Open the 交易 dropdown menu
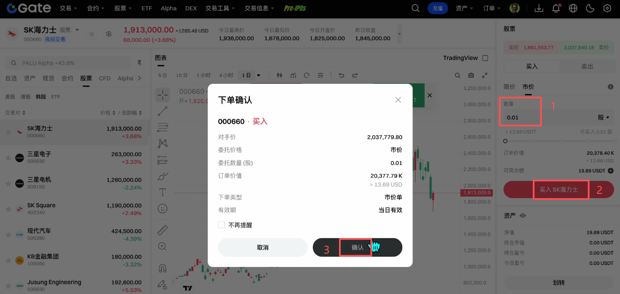This screenshot has width=620, height=294. 68,8
